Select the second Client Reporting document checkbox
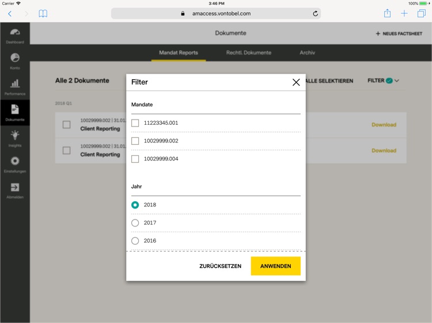 click(66, 151)
